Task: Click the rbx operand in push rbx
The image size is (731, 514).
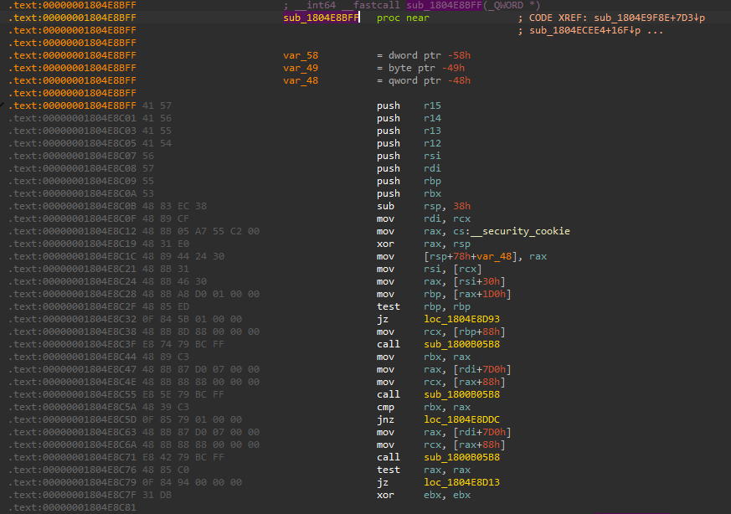Action: coord(433,193)
